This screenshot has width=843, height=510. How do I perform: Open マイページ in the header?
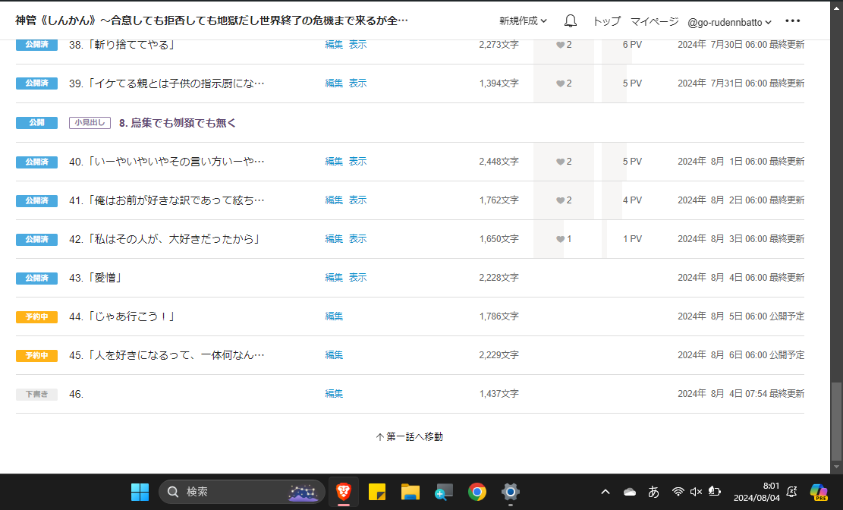(653, 21)
